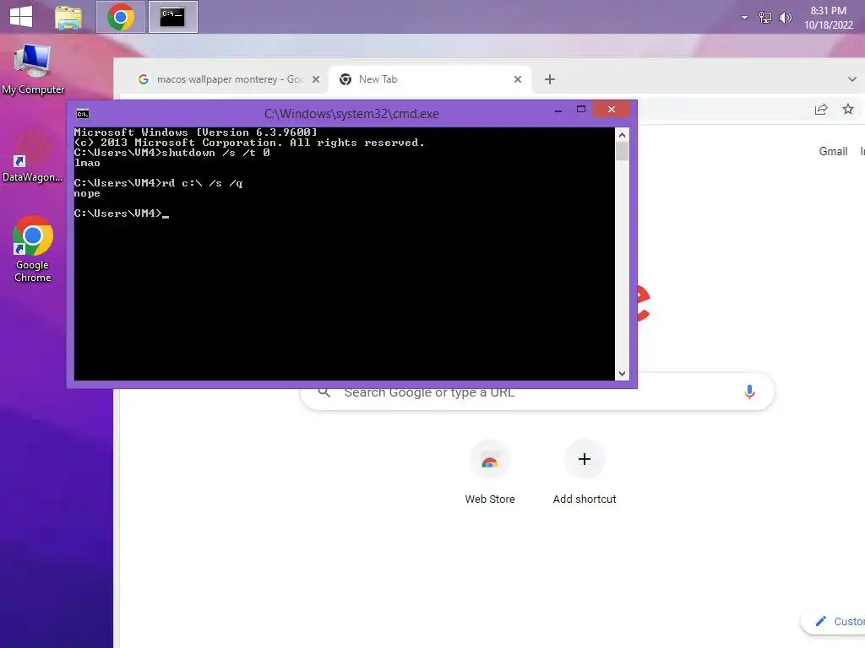Click the Microsoft Windows version line
865x648 pixels.
pos(196,132)
